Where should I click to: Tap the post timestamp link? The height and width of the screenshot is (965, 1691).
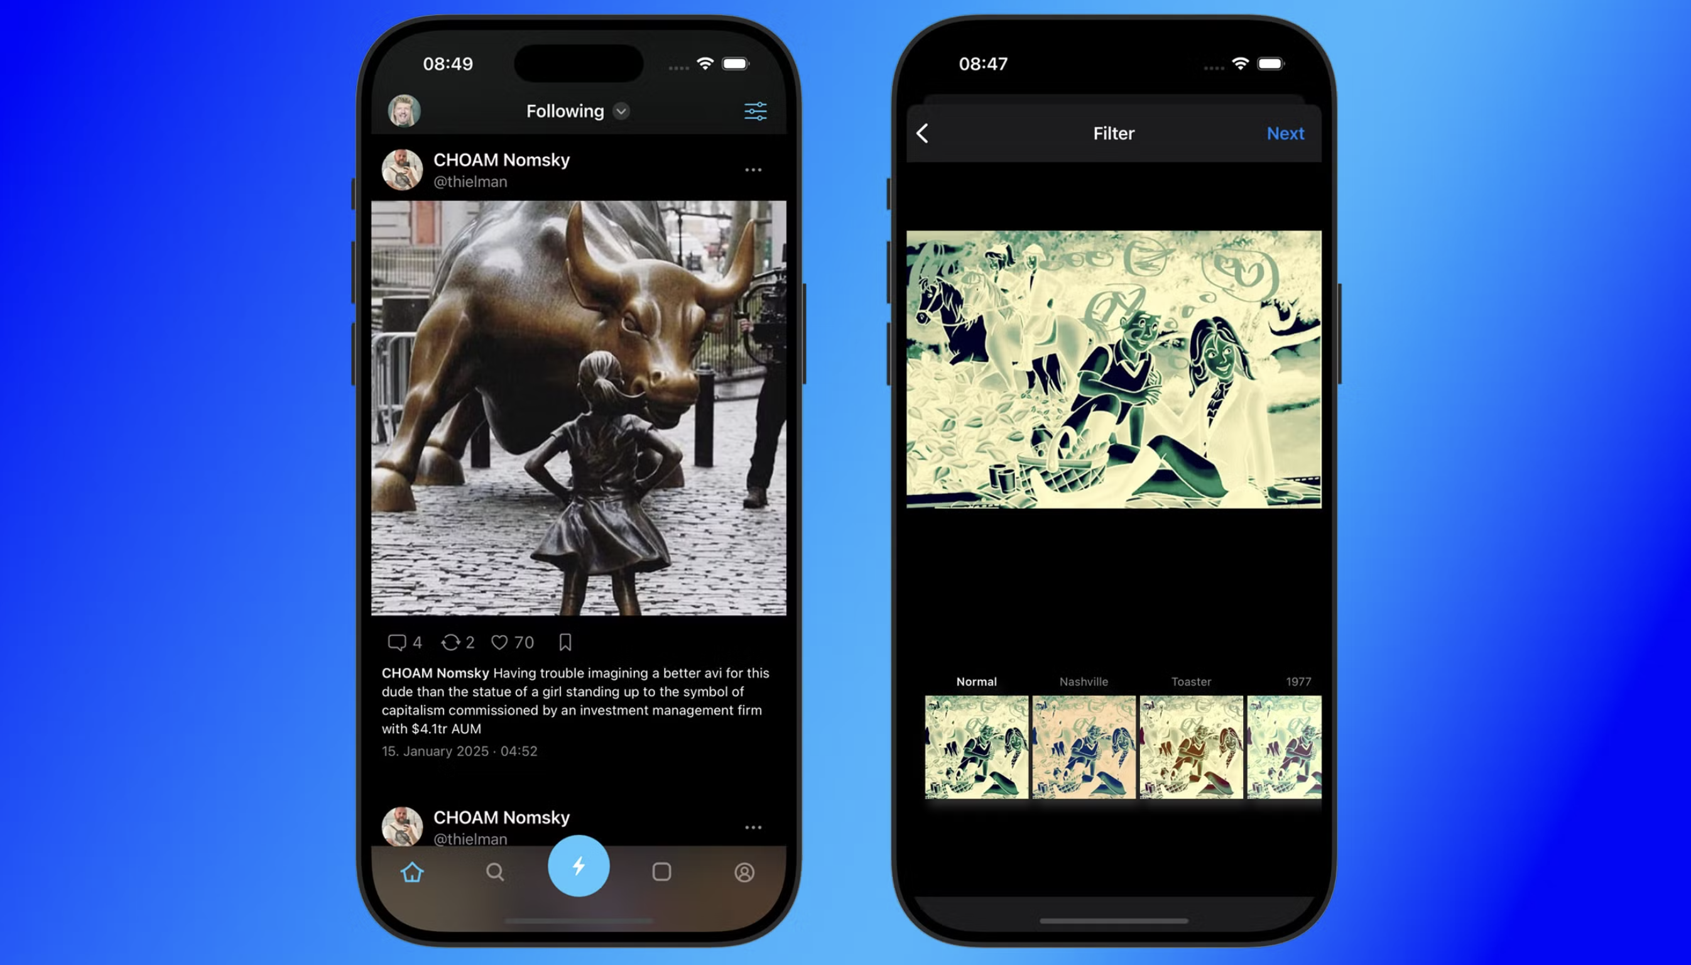coord(460,750)
